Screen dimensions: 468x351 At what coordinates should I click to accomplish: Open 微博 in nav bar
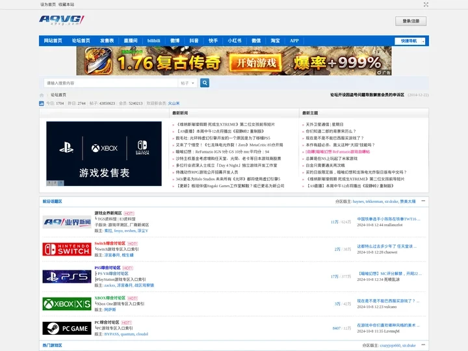[175, 40]
